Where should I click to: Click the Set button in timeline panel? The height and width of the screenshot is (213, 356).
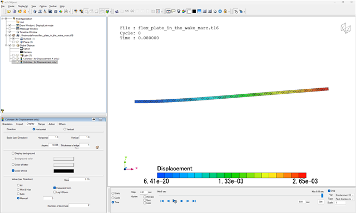(x=320, y=201)
